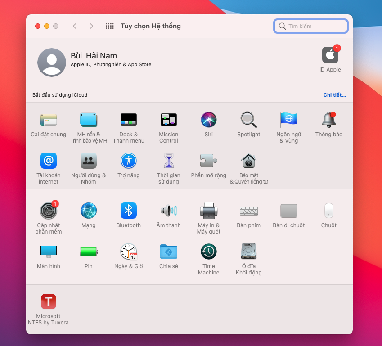Image resolution: width=382 pixels, height=346 pixels.
Task: Open Spotlight preferences
Action: coord(249,120)
